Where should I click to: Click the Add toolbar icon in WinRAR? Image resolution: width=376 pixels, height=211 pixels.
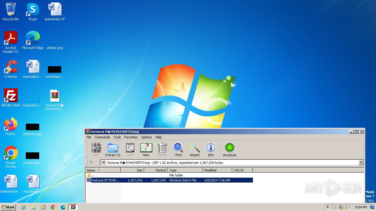point(96,150)
